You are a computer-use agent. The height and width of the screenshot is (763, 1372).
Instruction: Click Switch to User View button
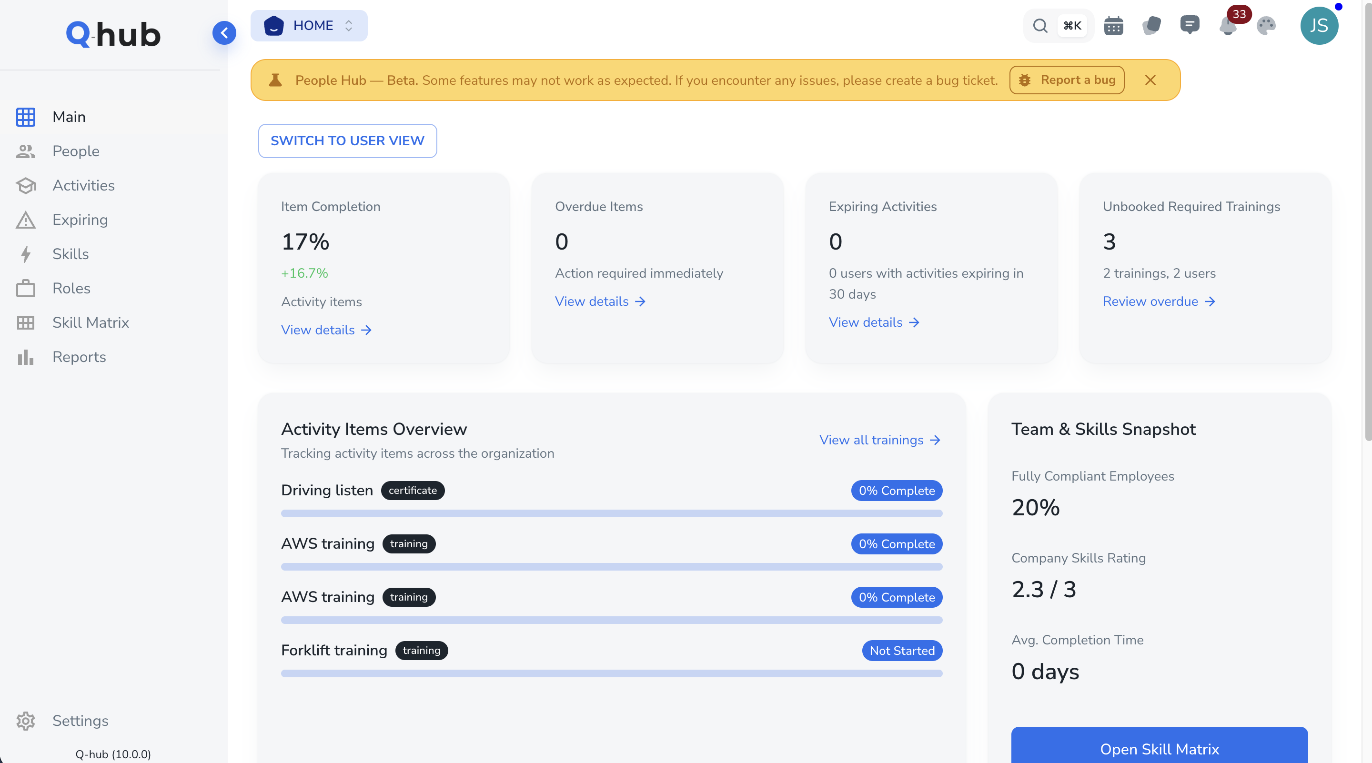[347, 141]
